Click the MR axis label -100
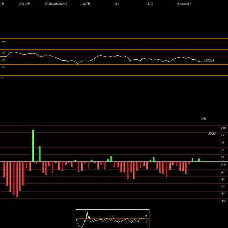 point(223,201)
